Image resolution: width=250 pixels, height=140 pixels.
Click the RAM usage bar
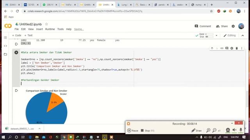coord(209,34)
